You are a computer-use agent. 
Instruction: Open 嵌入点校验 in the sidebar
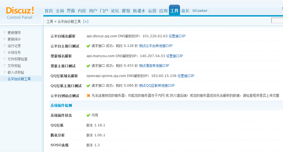pos(16,72)
